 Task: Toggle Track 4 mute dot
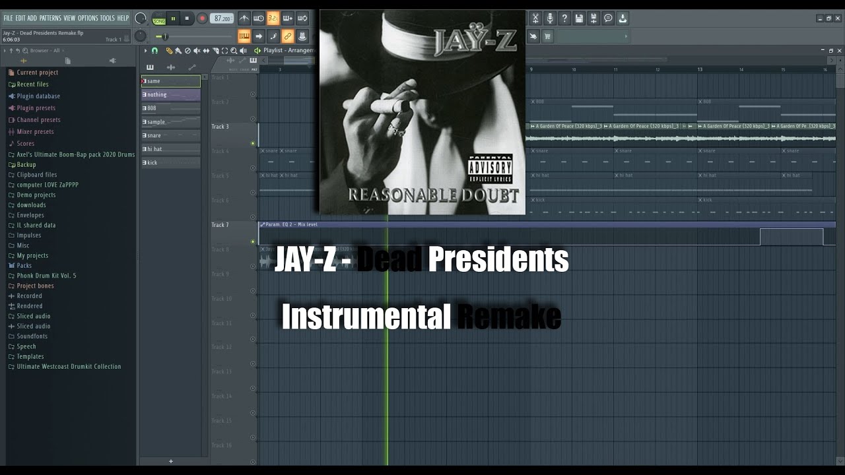coord(253,168)
